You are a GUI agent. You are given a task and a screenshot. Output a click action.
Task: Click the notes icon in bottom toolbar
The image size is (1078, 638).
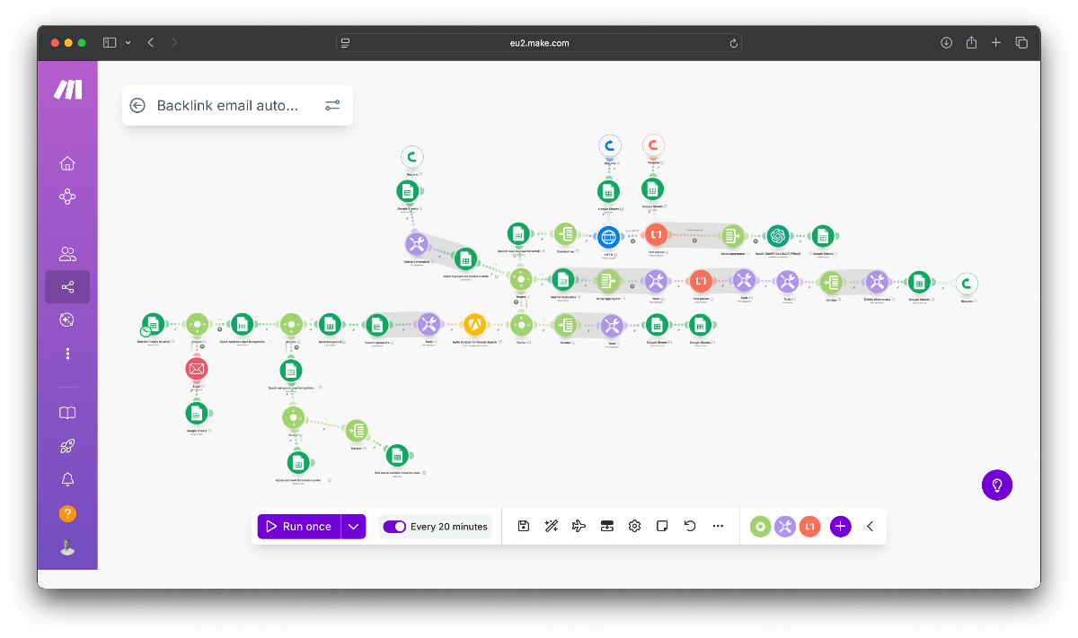pos(662,527)
